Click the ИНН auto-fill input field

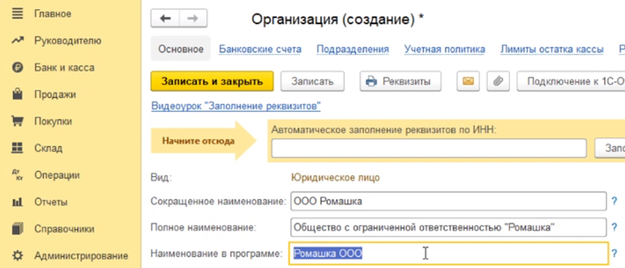point(430,148)
